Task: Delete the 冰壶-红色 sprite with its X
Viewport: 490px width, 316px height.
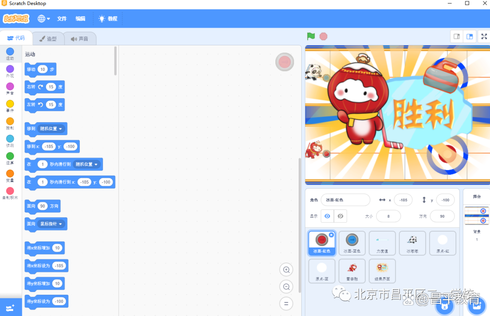Action: click(331, 235)
